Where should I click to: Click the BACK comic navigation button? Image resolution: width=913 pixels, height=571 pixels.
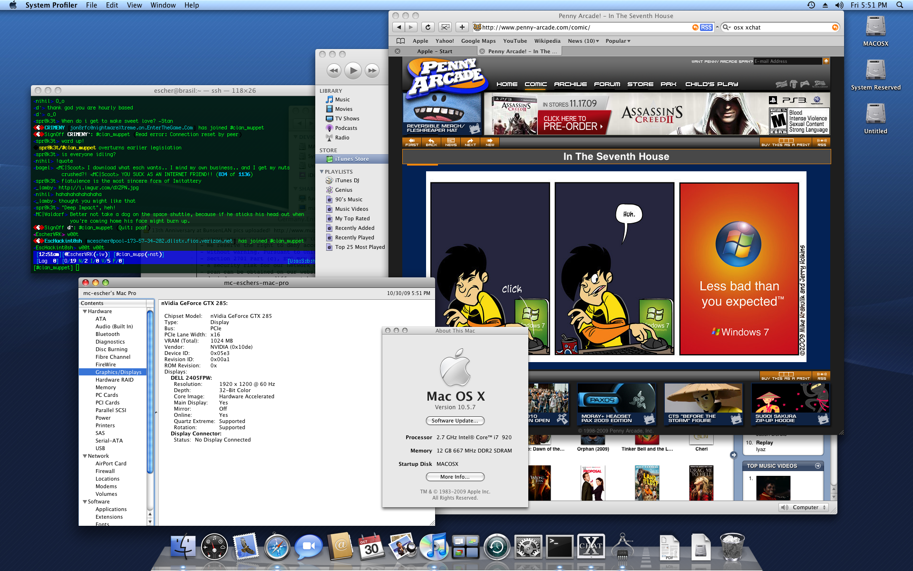(x=431, y=142)
